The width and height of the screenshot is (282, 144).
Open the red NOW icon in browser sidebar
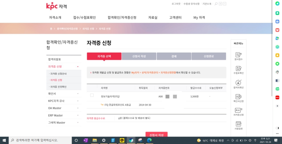[x=277, y=97]
